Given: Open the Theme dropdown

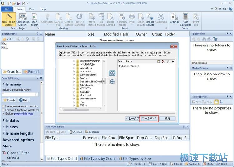Looking at the screenshot, I should pos(221,9).
